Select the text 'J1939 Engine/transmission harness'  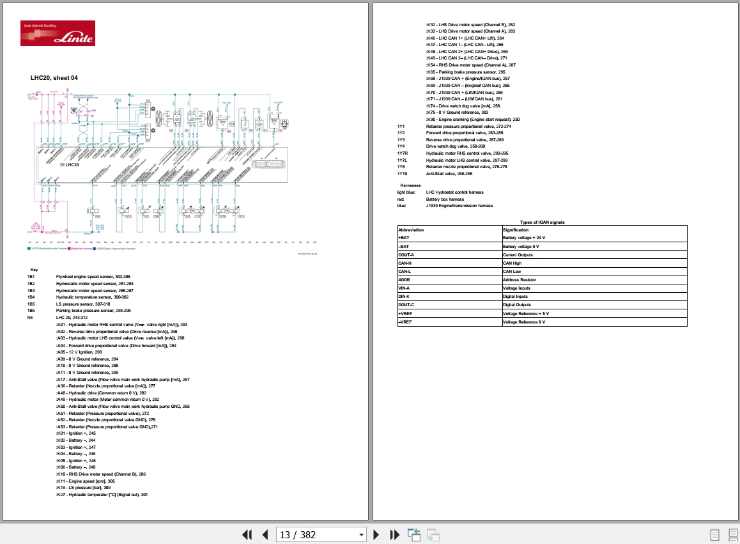coord(459,205)
